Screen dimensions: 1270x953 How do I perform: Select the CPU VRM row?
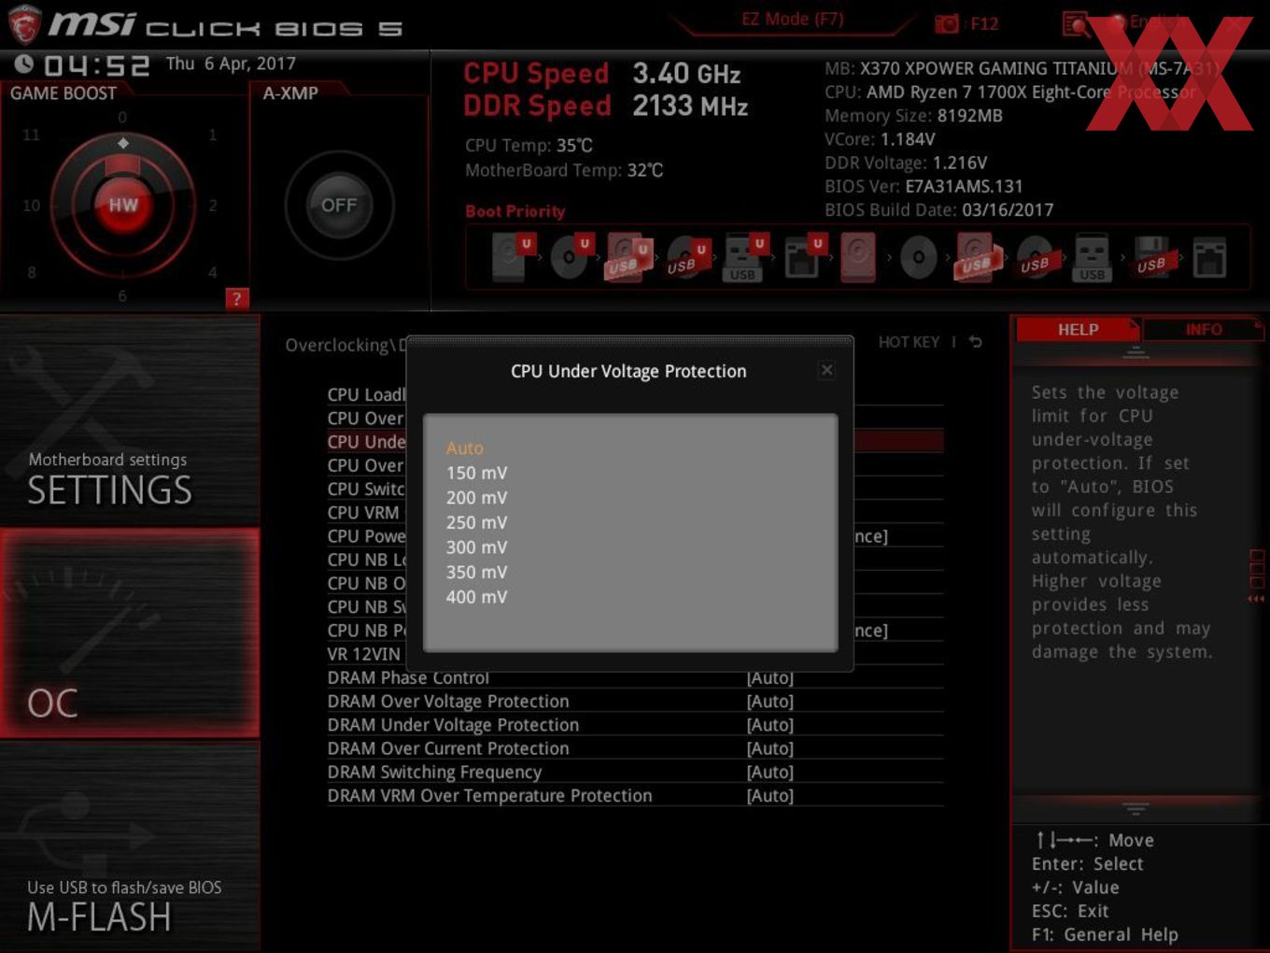coord(363,513)
